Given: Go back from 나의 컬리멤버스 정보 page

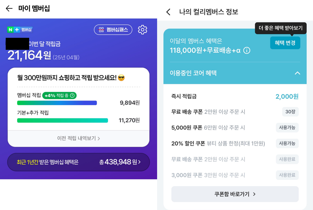Looking at the screenshot, I should coord(168,12).
